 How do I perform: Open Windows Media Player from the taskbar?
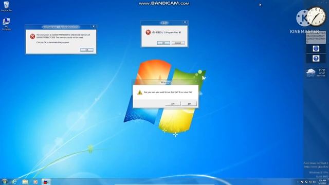pos(35,181)
